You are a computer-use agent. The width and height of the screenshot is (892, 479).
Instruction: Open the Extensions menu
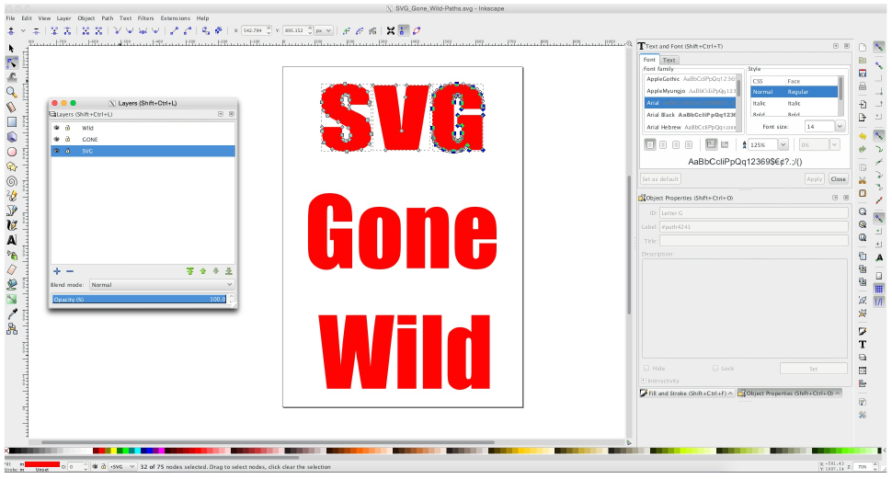[176, 18]
